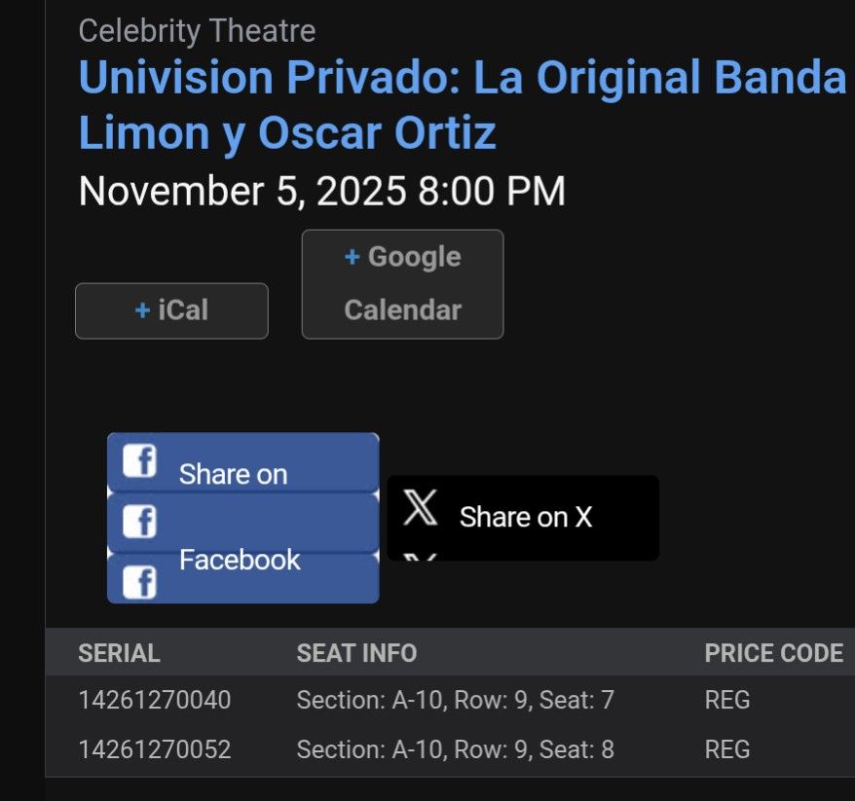Add the event to iCal
Screen dimensions: 855x801
[171, 310]
